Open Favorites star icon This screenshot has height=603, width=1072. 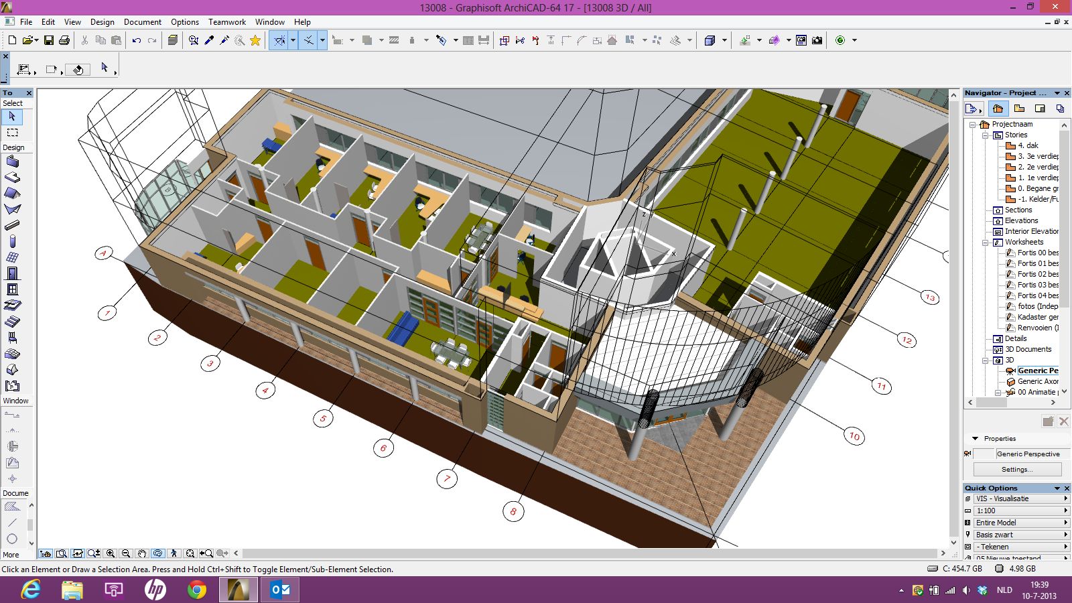[x=255, y=40]
